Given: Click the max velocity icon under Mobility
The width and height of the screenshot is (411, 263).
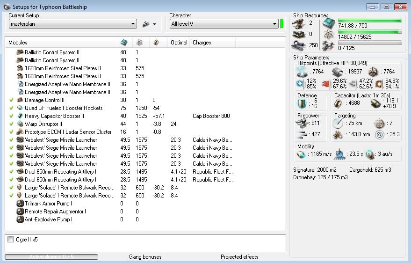Looking at the screenshot, I should [302, 153].
